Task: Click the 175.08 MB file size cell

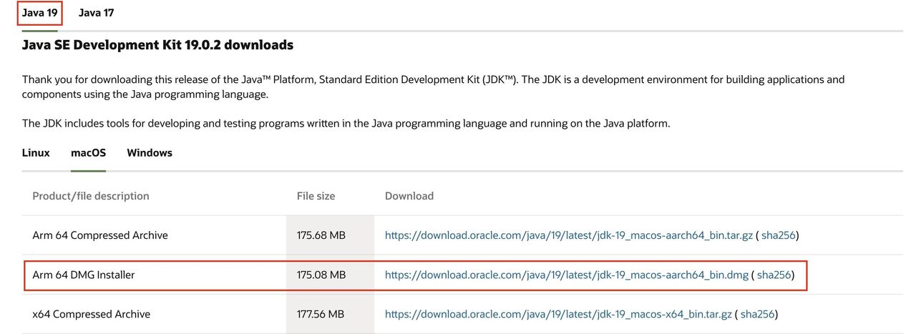Action: tap(321, 275)
